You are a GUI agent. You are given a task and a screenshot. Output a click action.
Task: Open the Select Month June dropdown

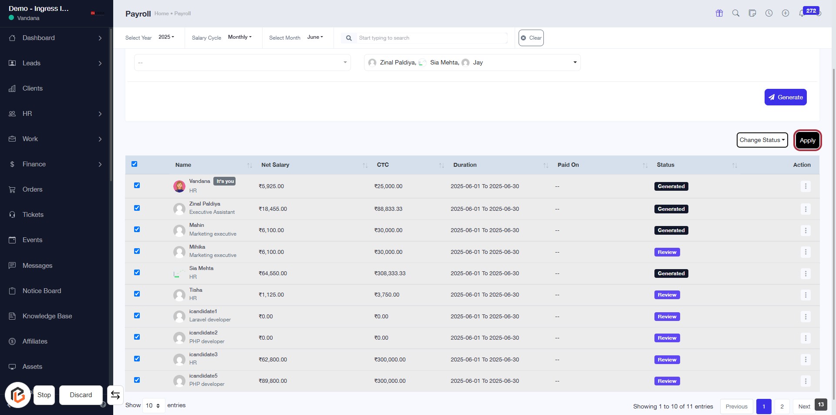(x=315, y=37)
